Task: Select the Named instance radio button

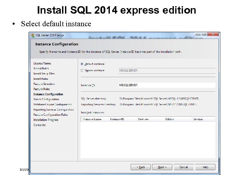Action: click(x=82, y=71)
